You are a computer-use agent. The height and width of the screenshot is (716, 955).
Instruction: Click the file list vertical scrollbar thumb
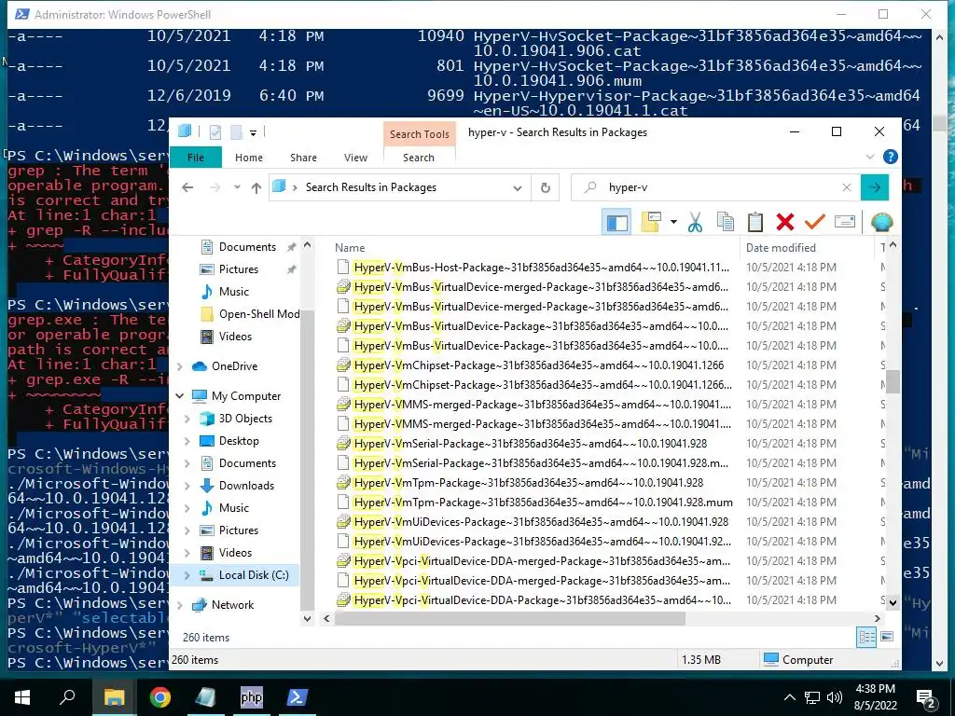point(893,381)
